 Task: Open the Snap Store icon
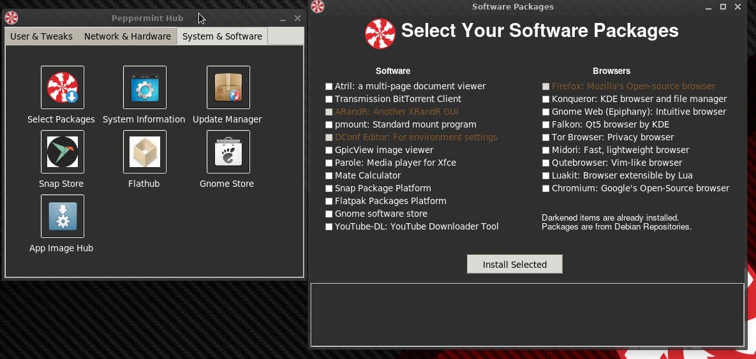(x=62, y=152)
